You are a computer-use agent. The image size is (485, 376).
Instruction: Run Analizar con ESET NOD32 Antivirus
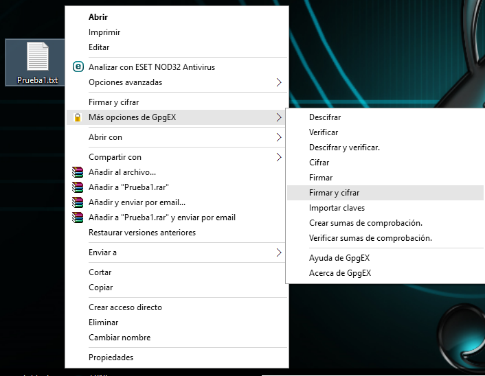tap(177, 67)
